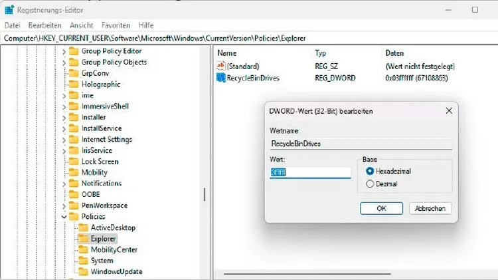Click the Wert input field
This screenshot has width=498, height=280.
(x=309, y=172)
